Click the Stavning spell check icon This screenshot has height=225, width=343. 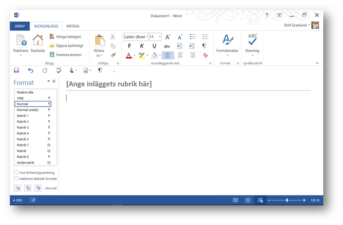click(x=252, y=40)
